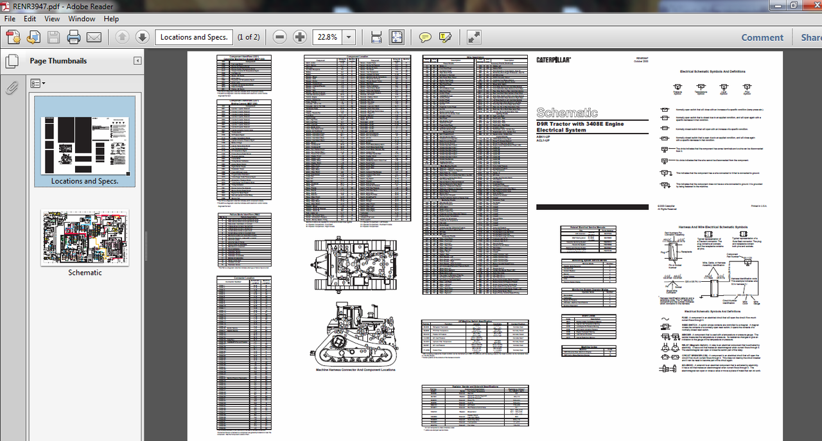This screenshot has width=822, height=441.
Task: Open the Comment pane
Action: 762,37
